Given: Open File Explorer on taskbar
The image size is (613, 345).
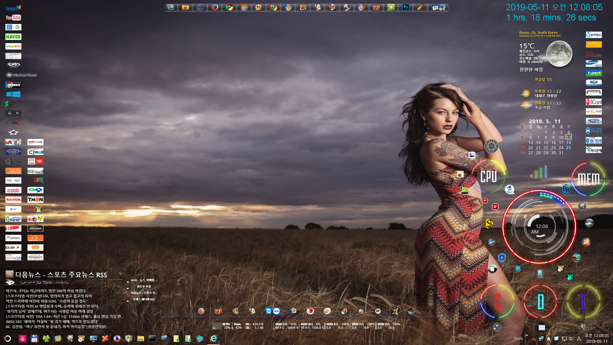Looking at the screenshot, I should coord(140,339).
